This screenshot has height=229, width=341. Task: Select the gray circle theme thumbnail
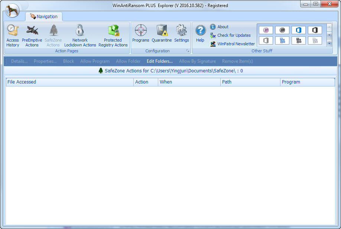pos(282,30)
